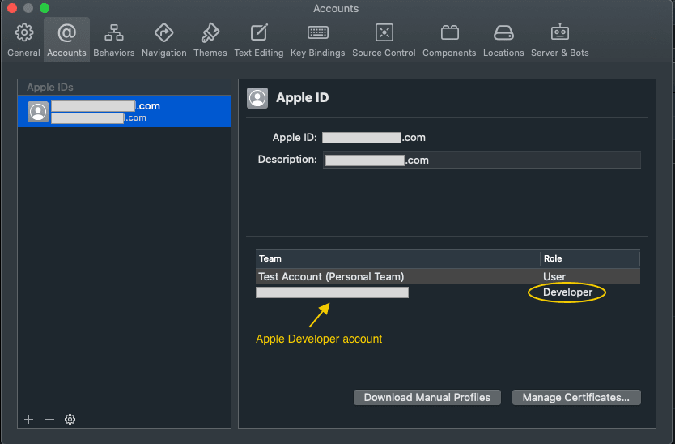Focus the Description input field
The height and width of the screenshot is (444, 675).
(482, 160)
